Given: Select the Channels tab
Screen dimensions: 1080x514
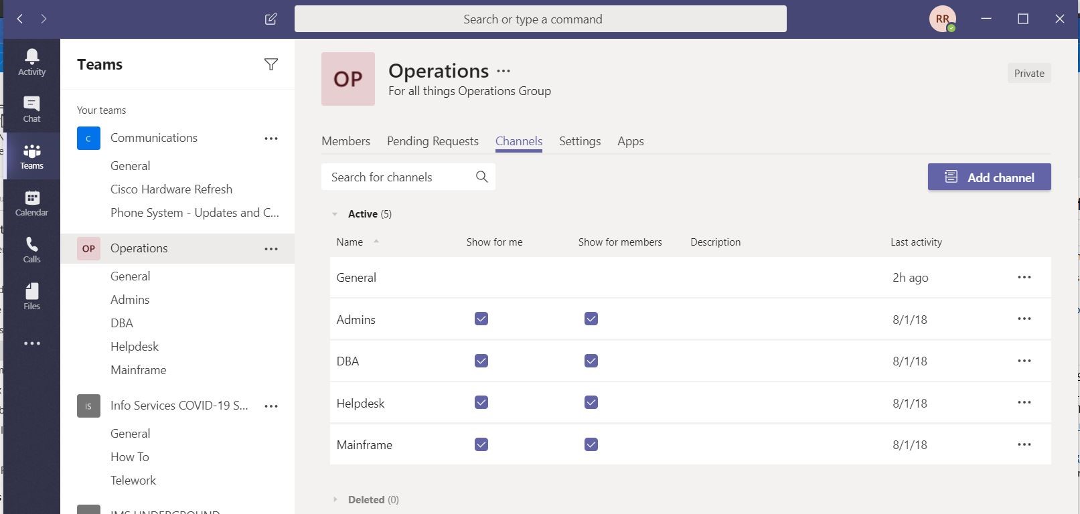Looking at the screenshot, I should point(519,141).
